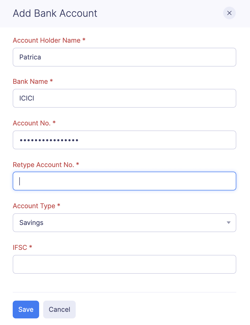Select the masked Account No. field
The height and width of the screenshot is (325, 250).
tap(124, 140)
